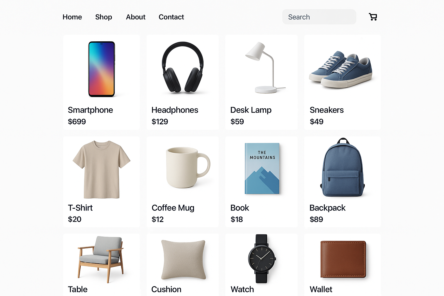Click the Search input field
This screenshot has height=296, width=444.
coord(319,17)
